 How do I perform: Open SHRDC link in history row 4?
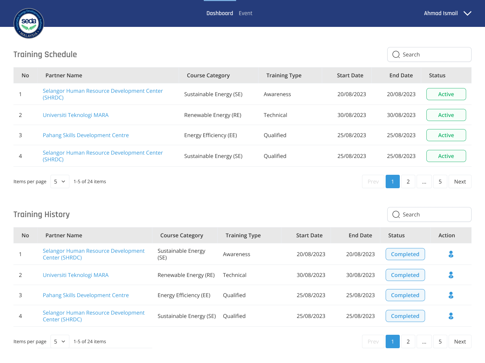pos(94,316)
